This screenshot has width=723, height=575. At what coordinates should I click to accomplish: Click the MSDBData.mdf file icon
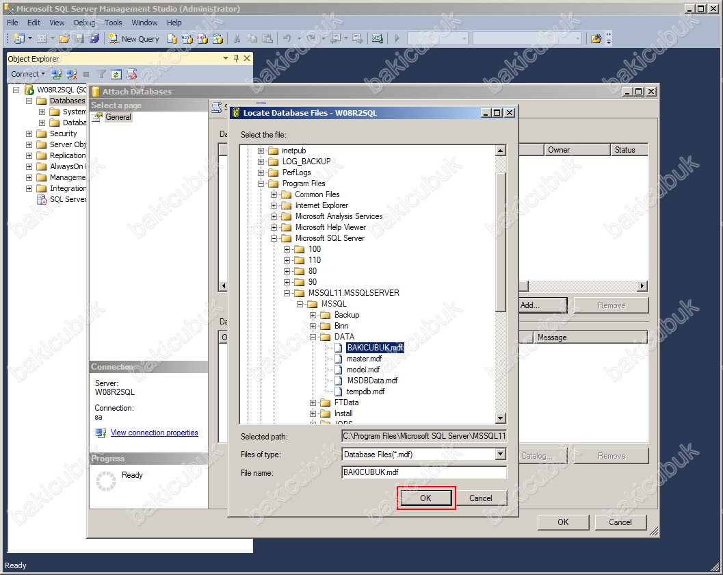tap(339, 381)
